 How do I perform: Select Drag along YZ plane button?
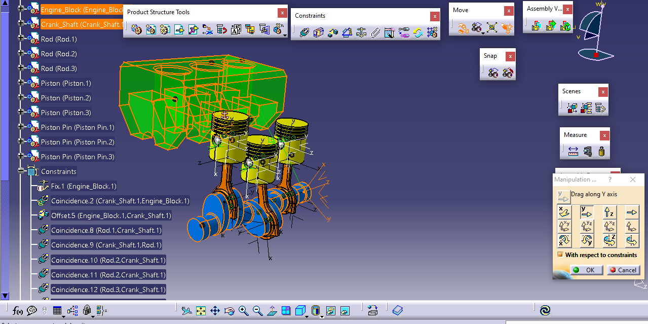tap(587, 226)
